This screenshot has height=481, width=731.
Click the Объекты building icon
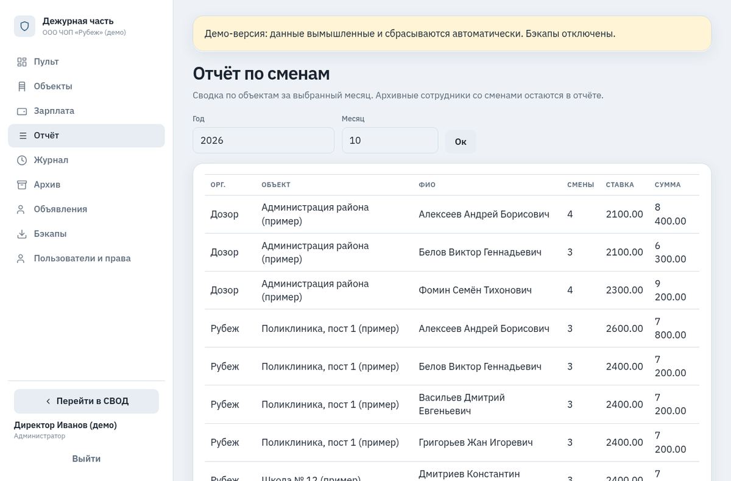(x=22, y=86)
